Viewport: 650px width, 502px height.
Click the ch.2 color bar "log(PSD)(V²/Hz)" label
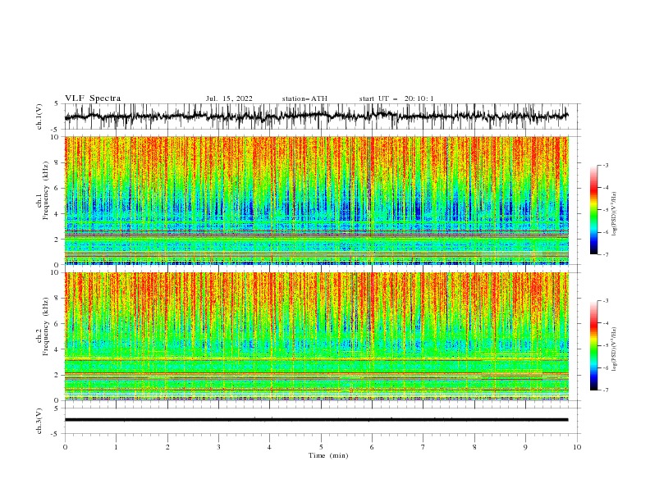[x=615, y=349]
